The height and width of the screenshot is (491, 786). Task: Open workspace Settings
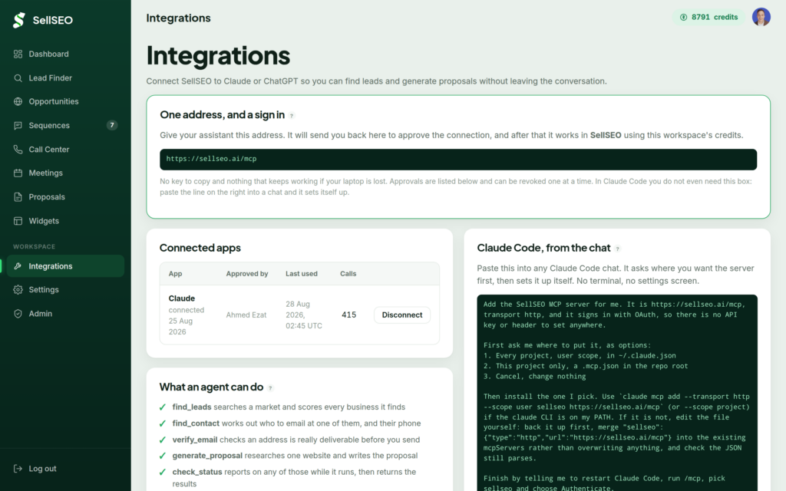[x=65, y=289]
